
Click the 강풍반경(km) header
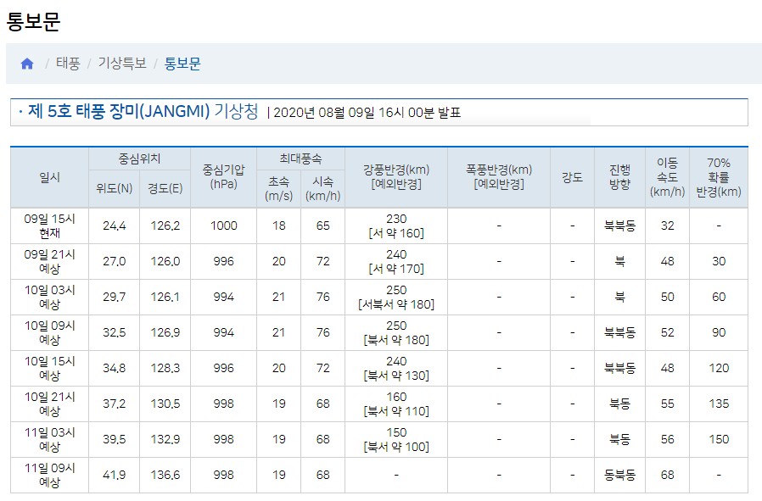(396, 176)
